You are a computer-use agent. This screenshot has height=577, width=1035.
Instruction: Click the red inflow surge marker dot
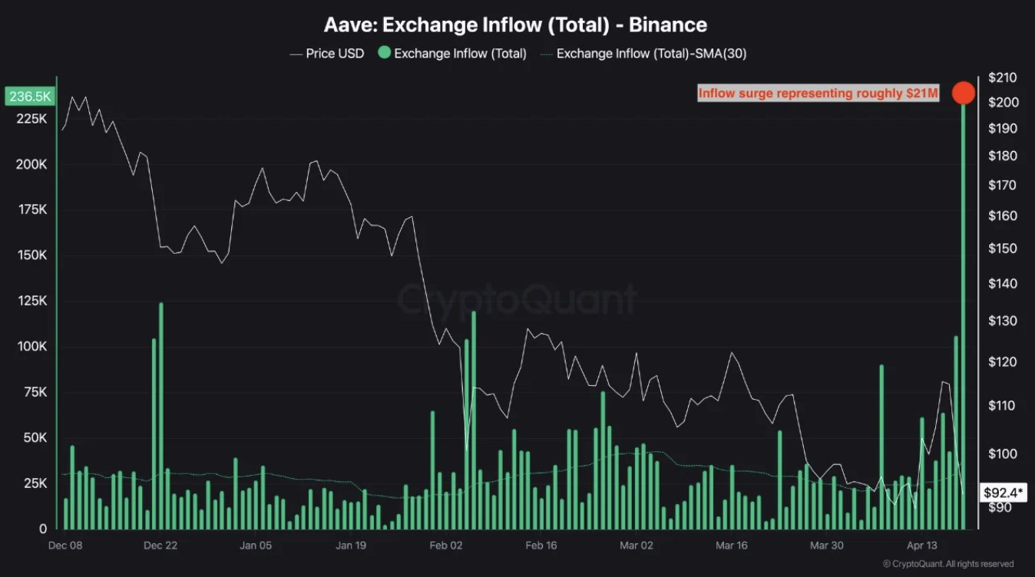[x=964, y=94]
